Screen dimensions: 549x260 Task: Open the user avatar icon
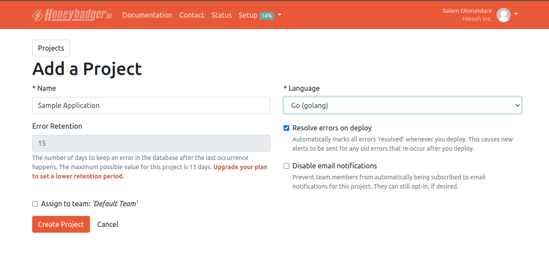(503, 15)
